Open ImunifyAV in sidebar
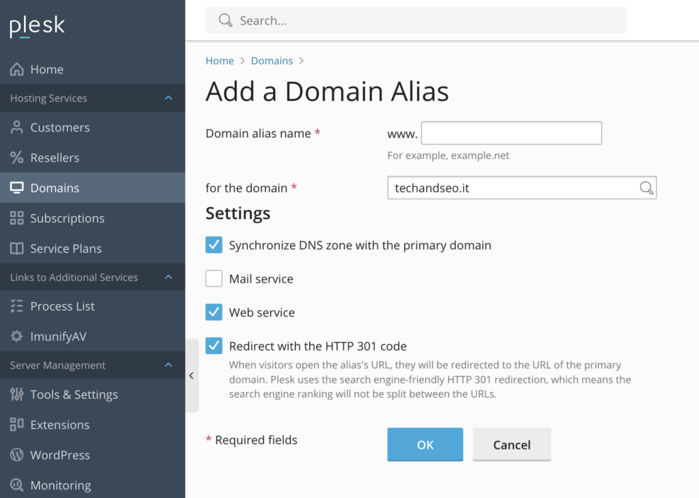 point(92,336)
